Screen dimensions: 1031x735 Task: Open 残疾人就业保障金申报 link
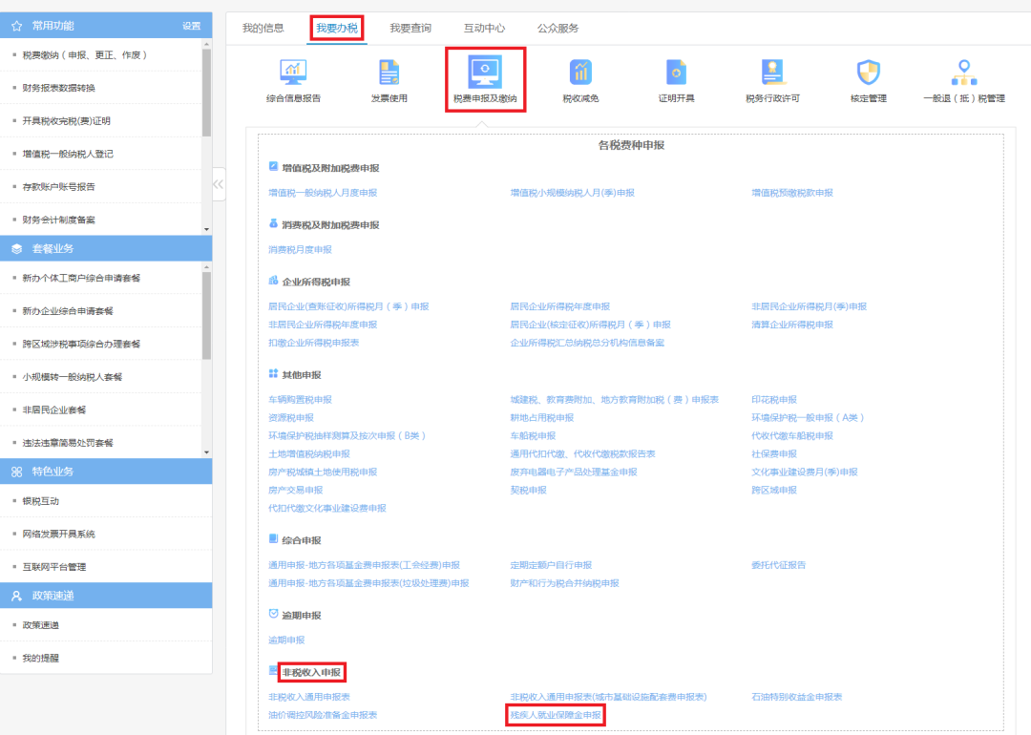click(557, 715)
